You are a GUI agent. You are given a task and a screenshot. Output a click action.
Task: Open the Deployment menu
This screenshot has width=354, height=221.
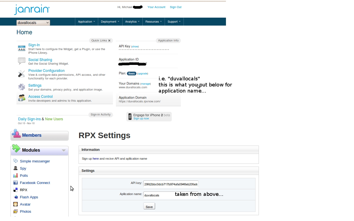(110, 22)
